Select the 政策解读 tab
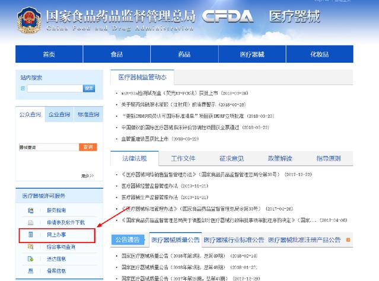The width and height of the screenshot is (379, 281). (x=280, y=158)
